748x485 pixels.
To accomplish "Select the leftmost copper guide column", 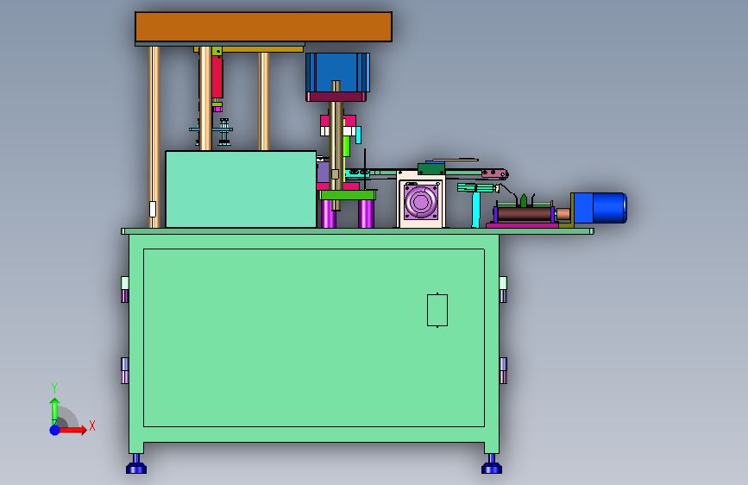I will tap(154, 136).
